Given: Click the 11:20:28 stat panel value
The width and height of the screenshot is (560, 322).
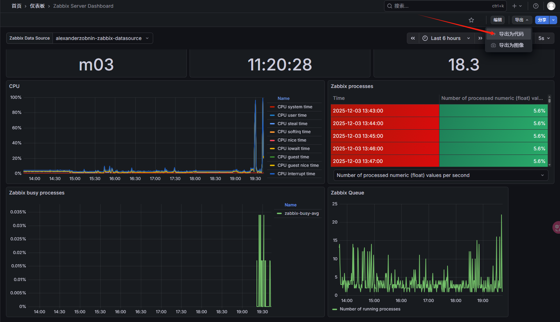Looking at the screenshot, I should click(x=280, y=64).
